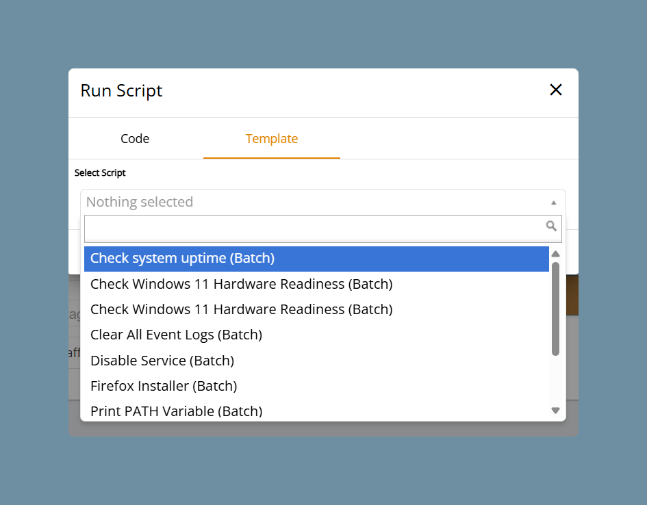This screenshot has height=505, width=647.
Task: Select Firefox Installer (Batch) template
Action: click(316, 386)
